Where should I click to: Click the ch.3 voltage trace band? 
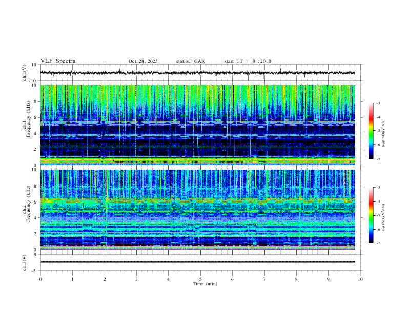coord(197,262)
